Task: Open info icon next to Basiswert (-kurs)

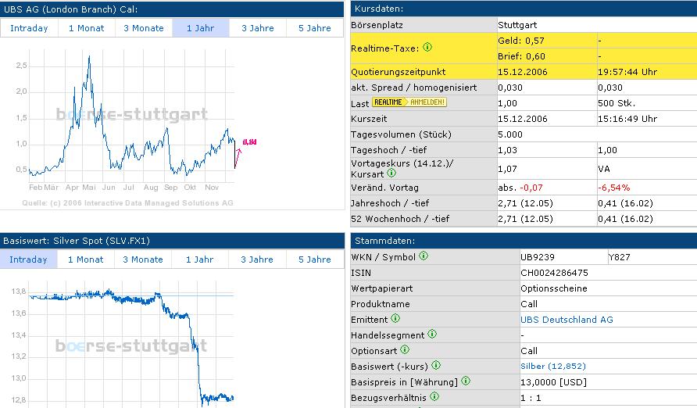Action: pyautogui.click(x=436, y=365)
